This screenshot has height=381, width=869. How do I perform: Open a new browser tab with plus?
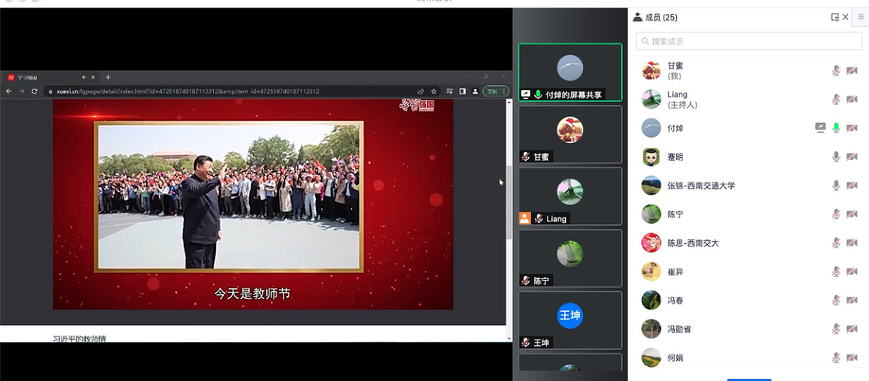coord(108,77)
